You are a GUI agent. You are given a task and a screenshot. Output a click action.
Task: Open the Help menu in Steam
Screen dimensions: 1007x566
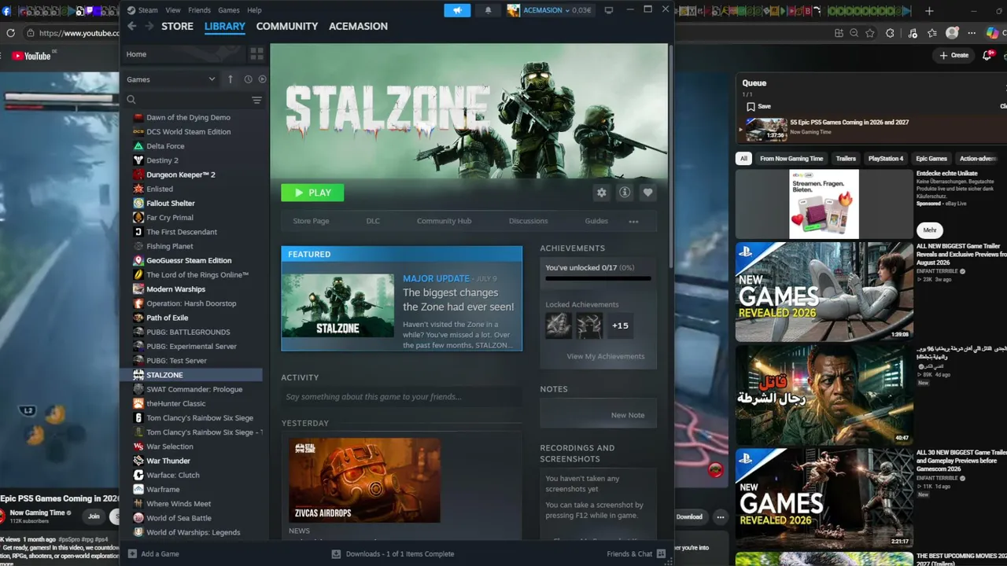coord(254,10)
